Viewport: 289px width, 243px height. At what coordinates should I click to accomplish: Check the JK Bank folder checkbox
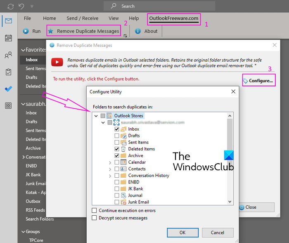[117, 189]
